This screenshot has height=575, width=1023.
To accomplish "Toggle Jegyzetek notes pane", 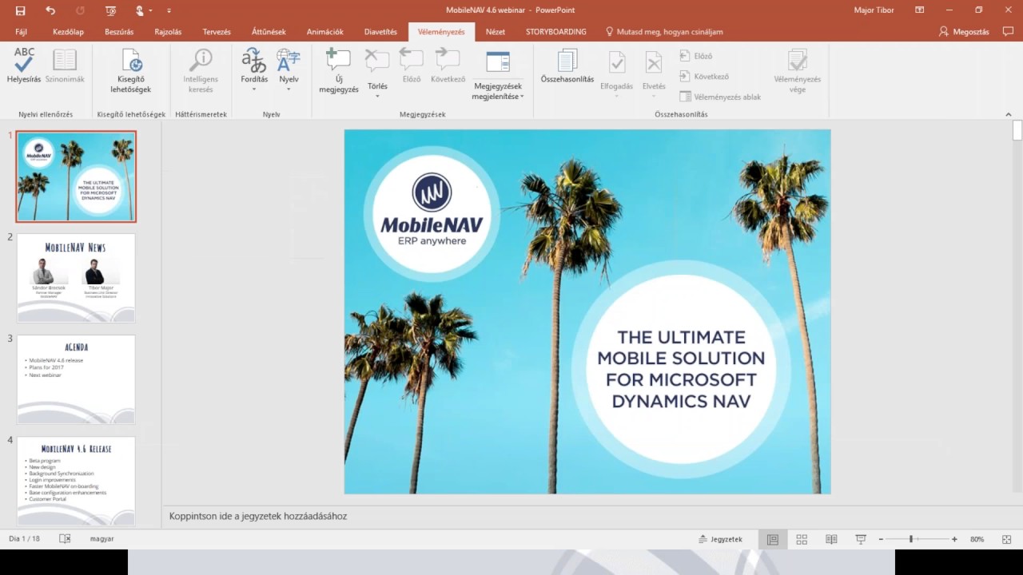I will coord(720,539).
